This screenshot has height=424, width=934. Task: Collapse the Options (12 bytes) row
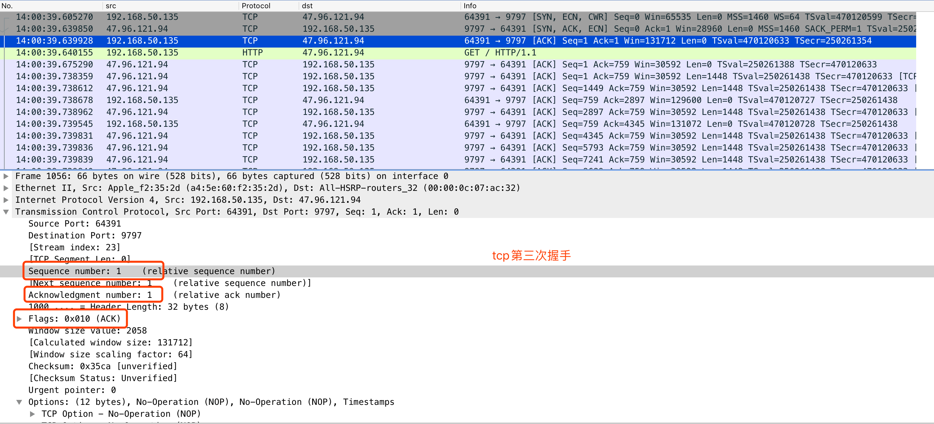click(x=19, y=403)
